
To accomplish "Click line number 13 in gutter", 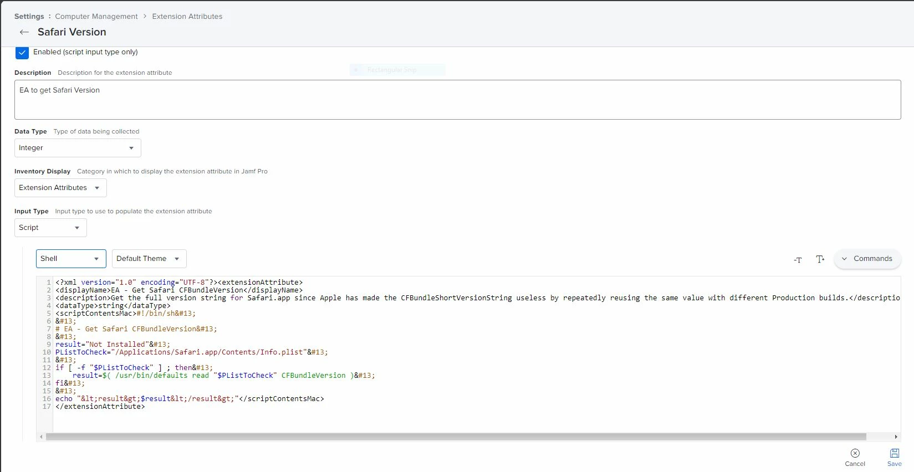I will point(47,376).
